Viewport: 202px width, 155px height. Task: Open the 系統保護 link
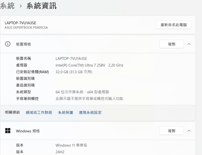click(66, 112)
